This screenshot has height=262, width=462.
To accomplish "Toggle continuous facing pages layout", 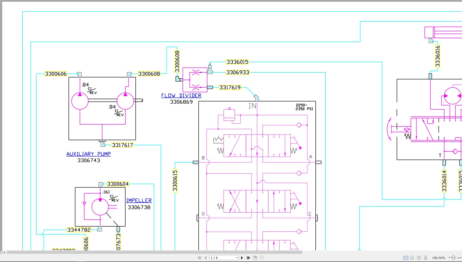I will click(426, 258).
